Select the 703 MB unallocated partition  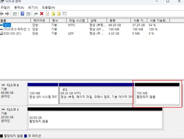click(x=157, y=95)
